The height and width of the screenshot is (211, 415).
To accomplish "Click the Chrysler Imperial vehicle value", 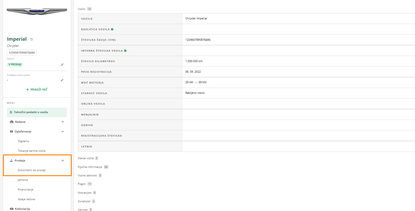I will click(196, 18).
